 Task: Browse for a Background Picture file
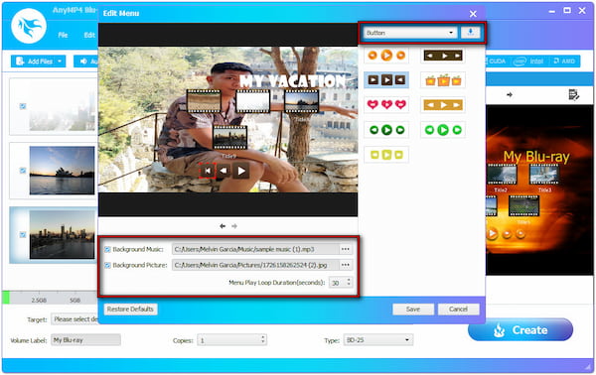coord(345,265)
